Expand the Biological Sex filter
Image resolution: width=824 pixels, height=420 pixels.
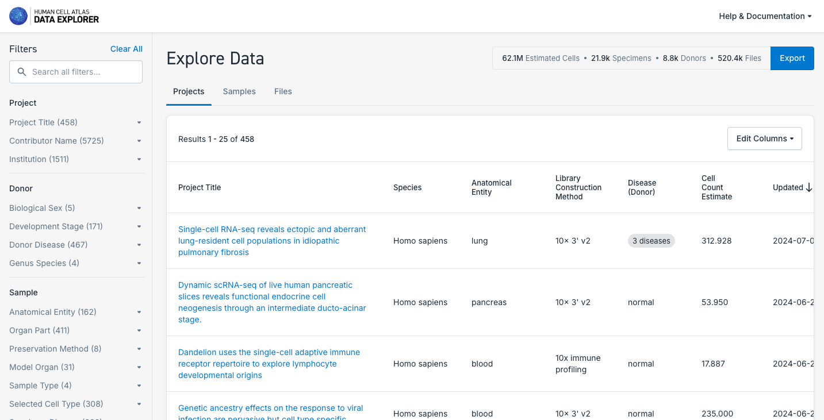[76, 208]
